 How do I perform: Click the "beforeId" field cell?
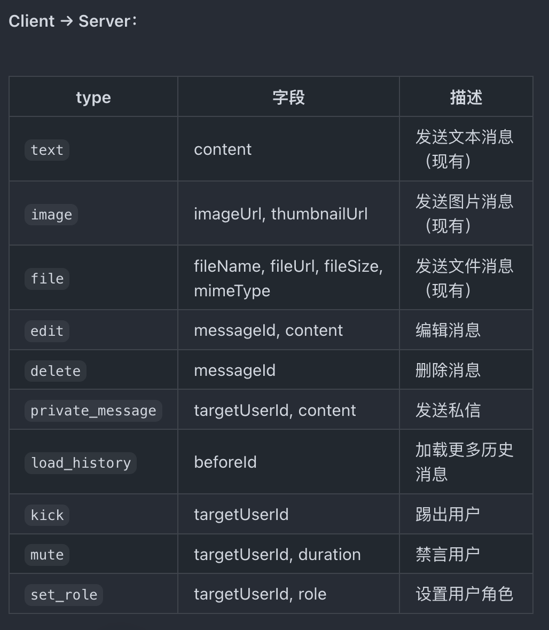(225, 462)
